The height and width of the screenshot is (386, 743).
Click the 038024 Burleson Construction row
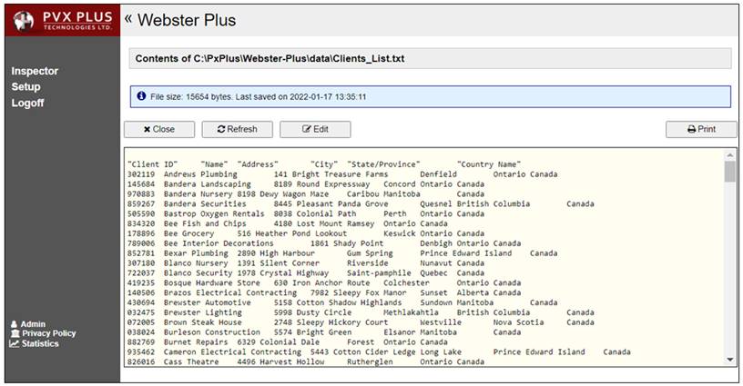324,332
